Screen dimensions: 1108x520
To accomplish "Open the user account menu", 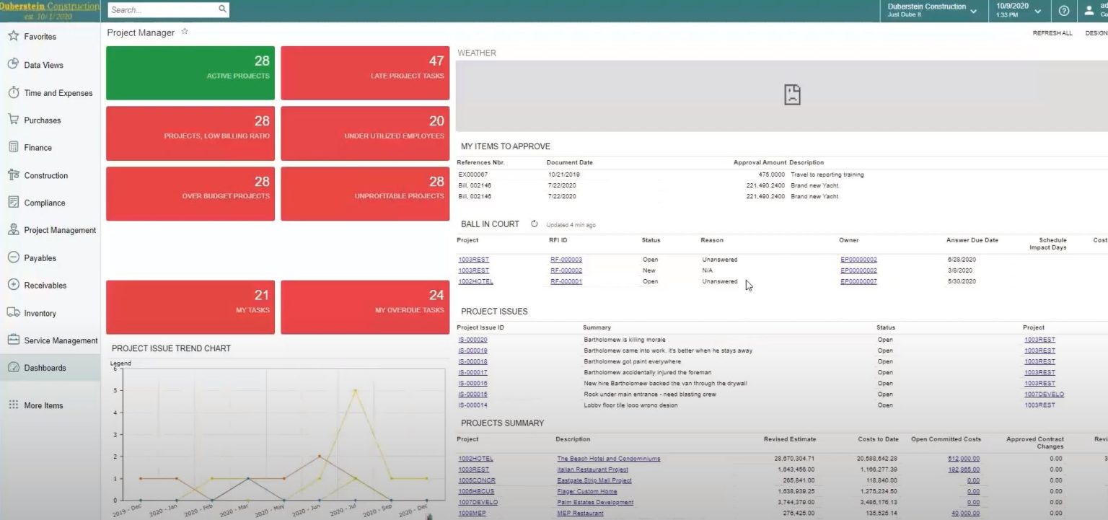I will tap(1089, 10).
